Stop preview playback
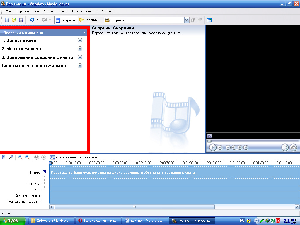Screen dimensions: 300x225 coord(220,148)
